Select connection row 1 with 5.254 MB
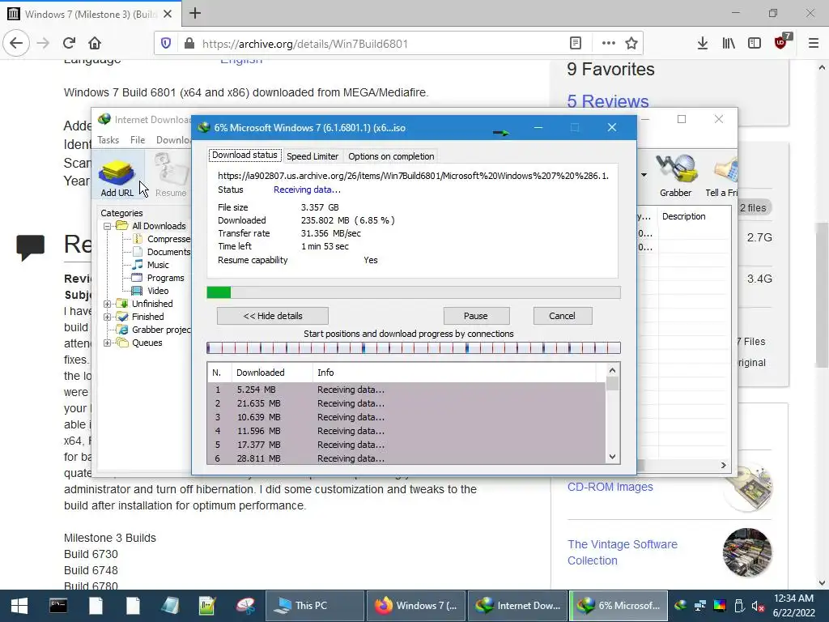 tap(406, 390)
